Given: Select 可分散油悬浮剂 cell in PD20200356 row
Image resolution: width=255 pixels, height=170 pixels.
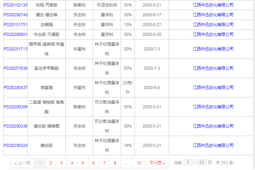Looking at the screenshot, I should click(x=107, y=107).
